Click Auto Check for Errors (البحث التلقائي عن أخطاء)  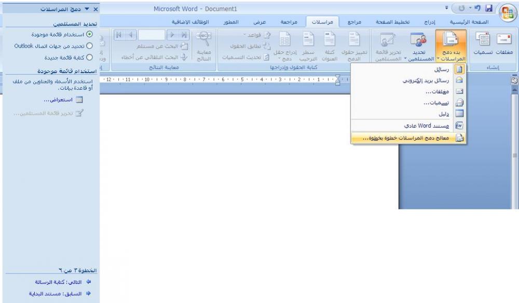[155, 57]
